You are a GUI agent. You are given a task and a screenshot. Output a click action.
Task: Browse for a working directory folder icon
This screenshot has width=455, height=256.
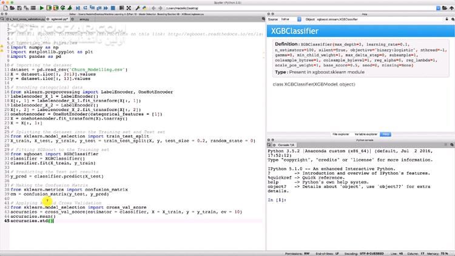coord(443,8)
